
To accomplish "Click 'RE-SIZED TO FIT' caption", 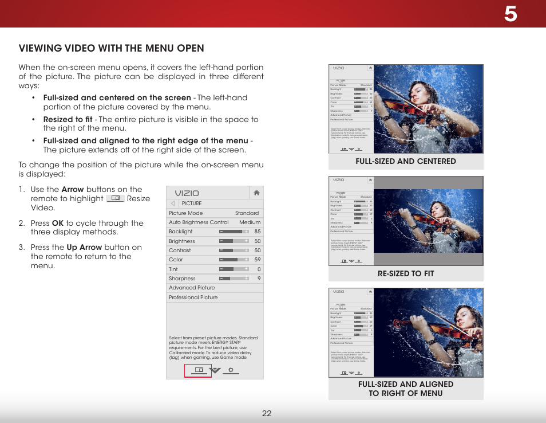I will pyautogui.click(x=406, y=273).
